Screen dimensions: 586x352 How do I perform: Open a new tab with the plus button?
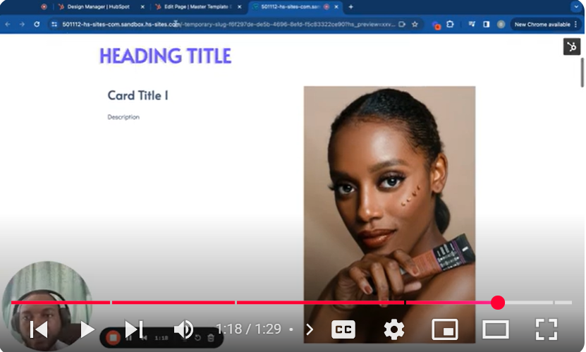[350, 7]
